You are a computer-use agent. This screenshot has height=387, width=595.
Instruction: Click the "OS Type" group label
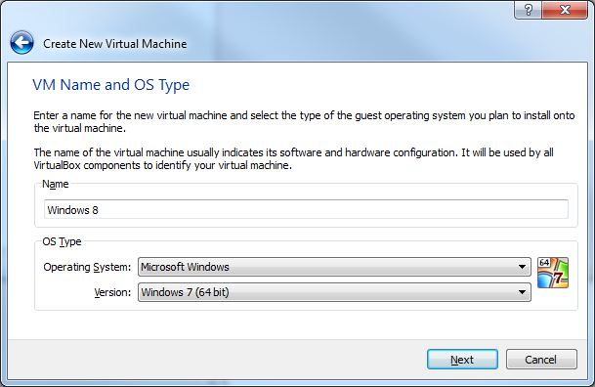62,241
